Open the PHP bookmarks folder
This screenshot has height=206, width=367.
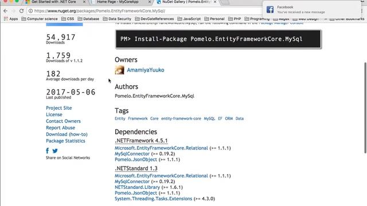click(235, 19)
